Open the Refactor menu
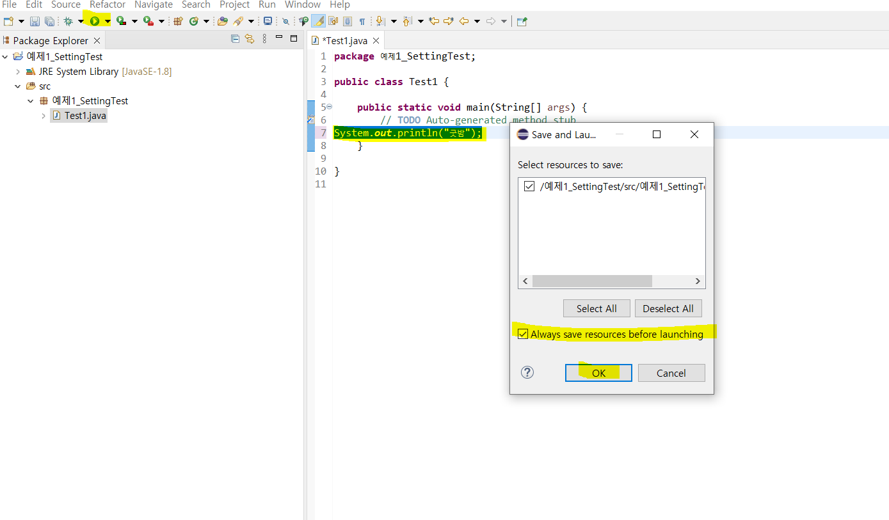The width and height of the screenshot is (889, 520). tap(108, 4)
